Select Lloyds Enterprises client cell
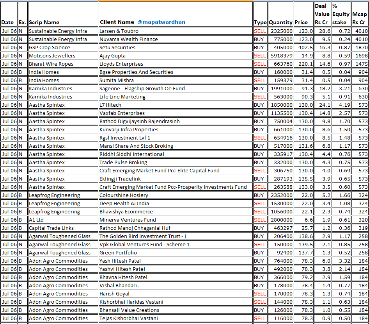This screenshot has width=369, height=324. tap(176, 64)
